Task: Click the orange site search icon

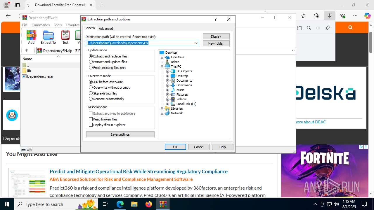Action: pos(350,27)
